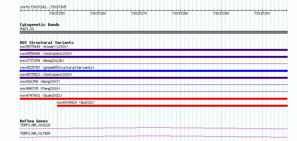Image resolution: width=297 pixels, height=141 pixels.
Task: Click gene label TERF1|NM_017489
Action: [35, 134]
